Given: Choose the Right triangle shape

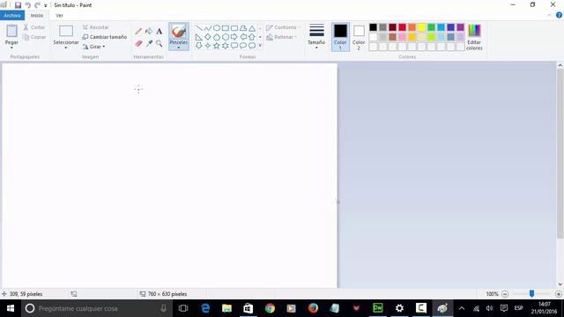Looking at the screenshot, I should point(199,37).
